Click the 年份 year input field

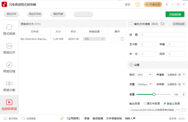tap(147, 54)
